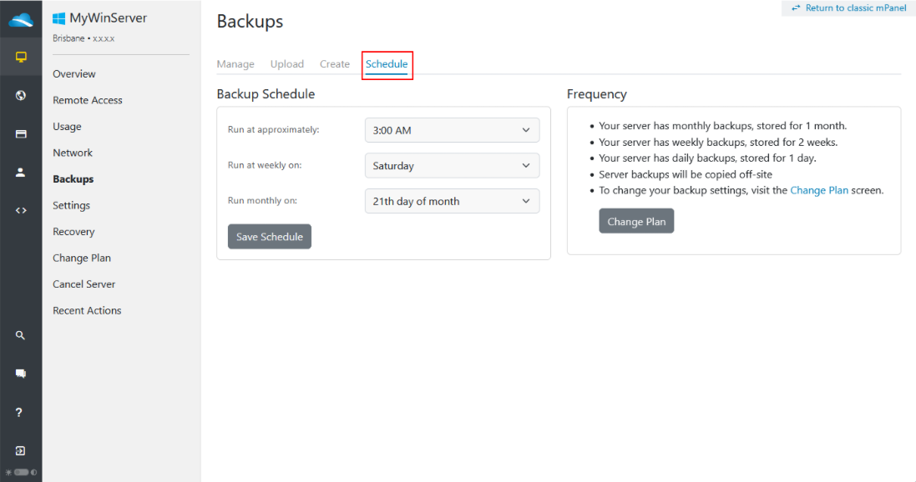Open the account user icon

pos(20,172)
